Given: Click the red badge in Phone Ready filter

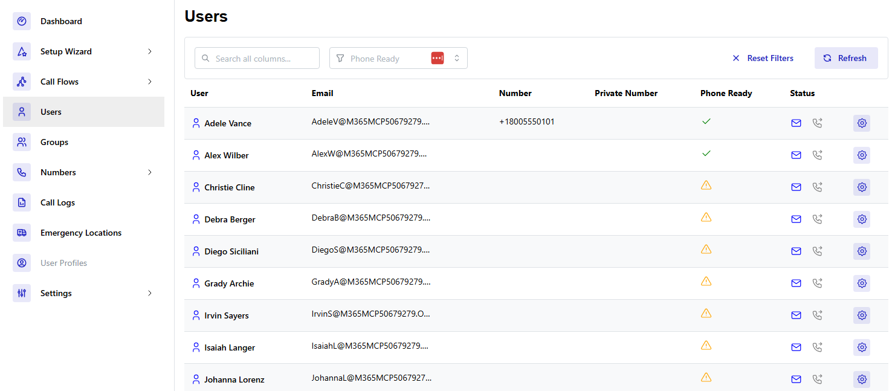Looking at the screenshot, I should point(438,58).
